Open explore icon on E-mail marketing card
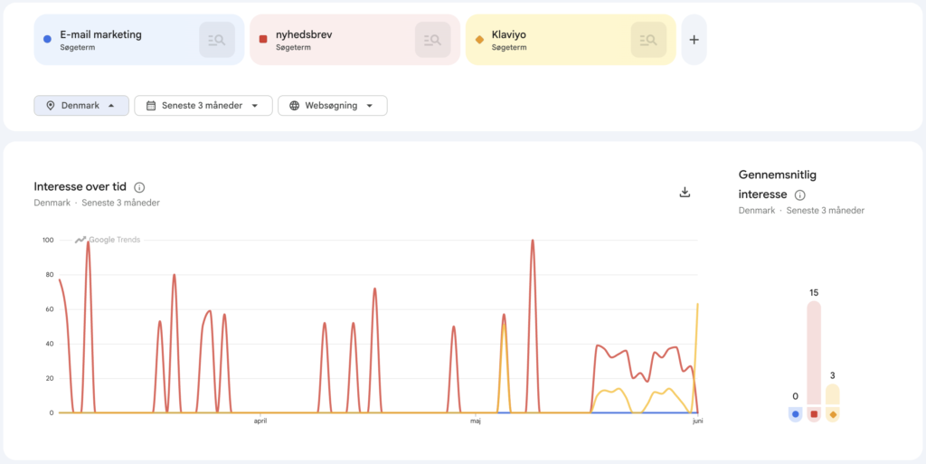The height and width of the screenshot is (464, 926). tap(217, 40)
